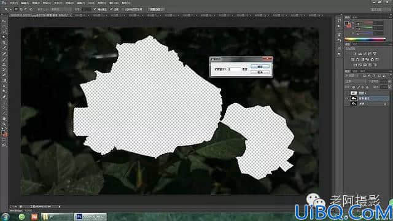The image size is (393, 221).
Task: Open the tool preset picker in options bar
Action: click(7, 9)
